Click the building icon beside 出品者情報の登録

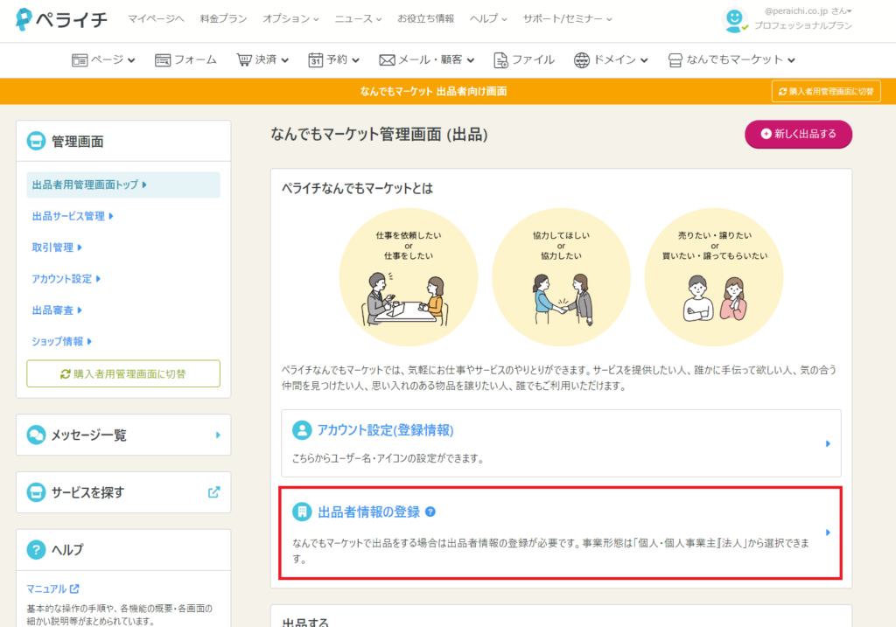(x=302, y=512)
